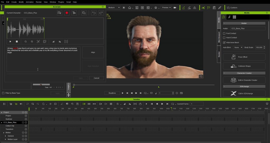Open the Render menu

pos(38,2)
